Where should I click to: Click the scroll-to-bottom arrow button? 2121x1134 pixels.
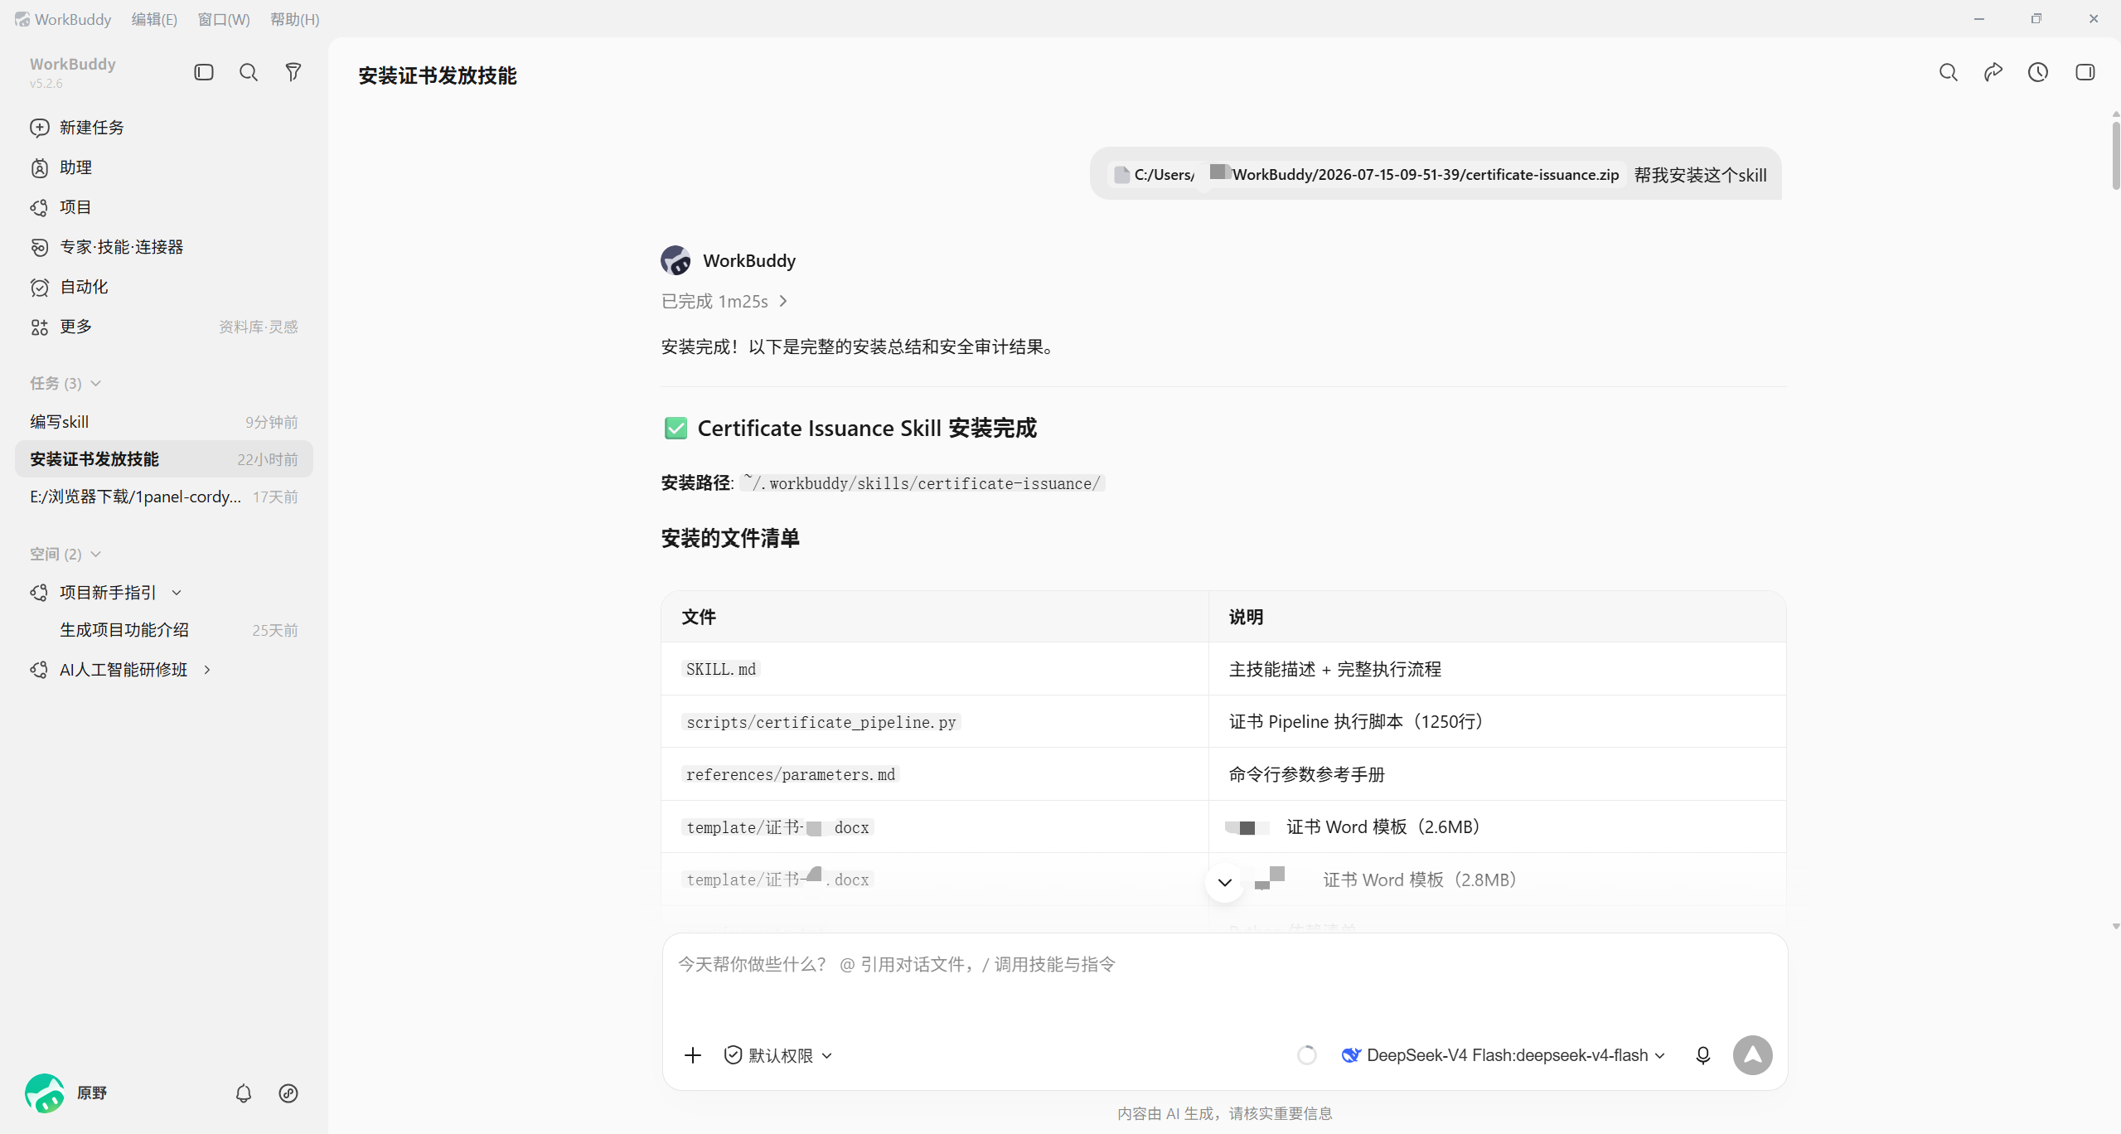coord(1224,882)
